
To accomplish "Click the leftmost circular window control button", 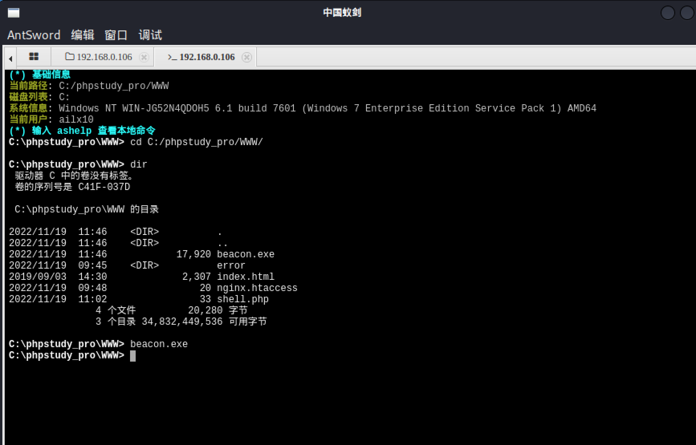I will [668, 12].
